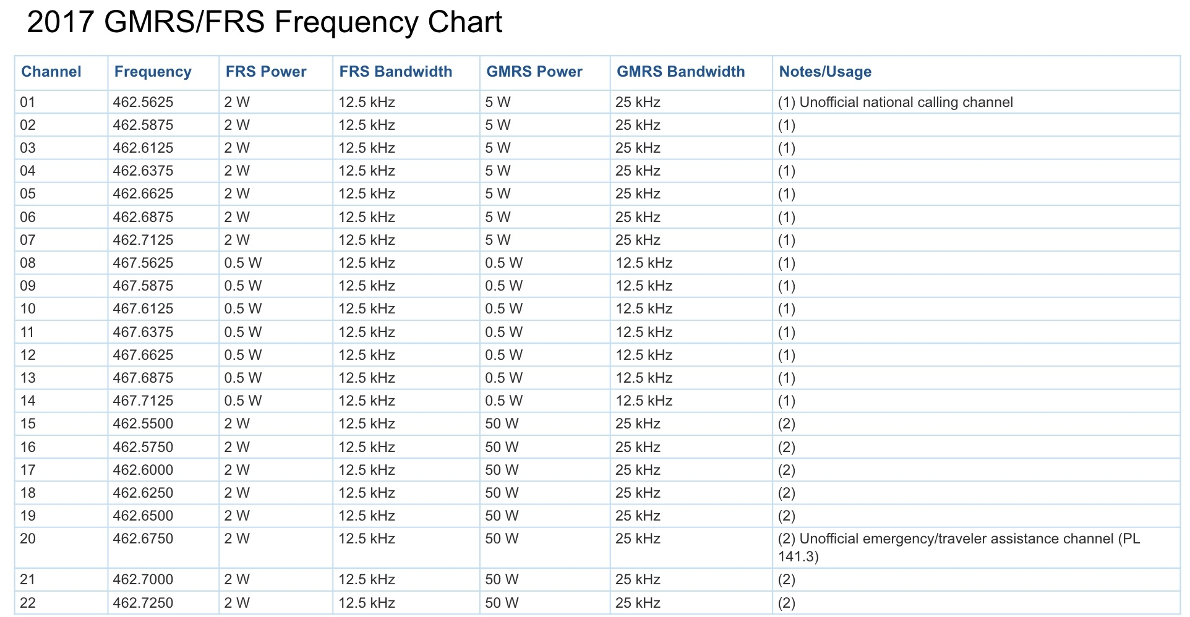
Task: Select the 462.7250 frequency cell
Action: pyautogui.click(x=143, y=603)
